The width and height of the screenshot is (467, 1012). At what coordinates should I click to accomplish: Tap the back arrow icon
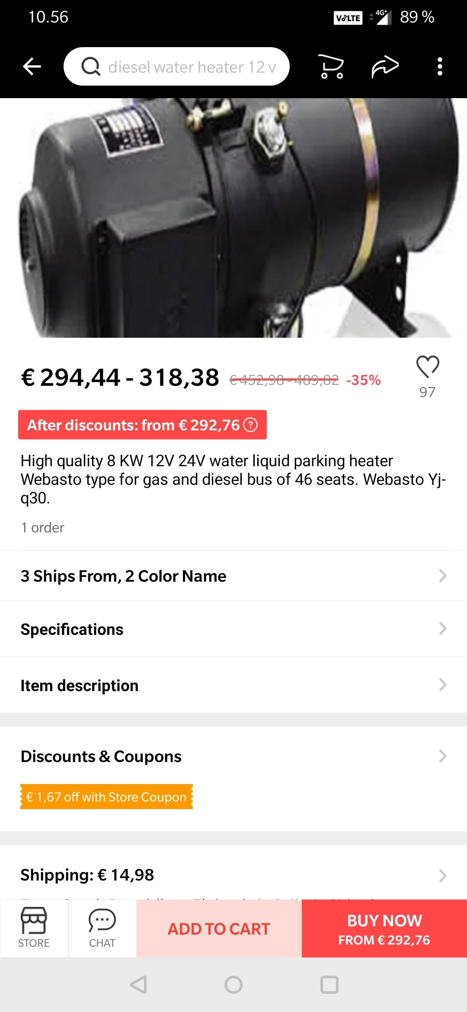point(32,67)
